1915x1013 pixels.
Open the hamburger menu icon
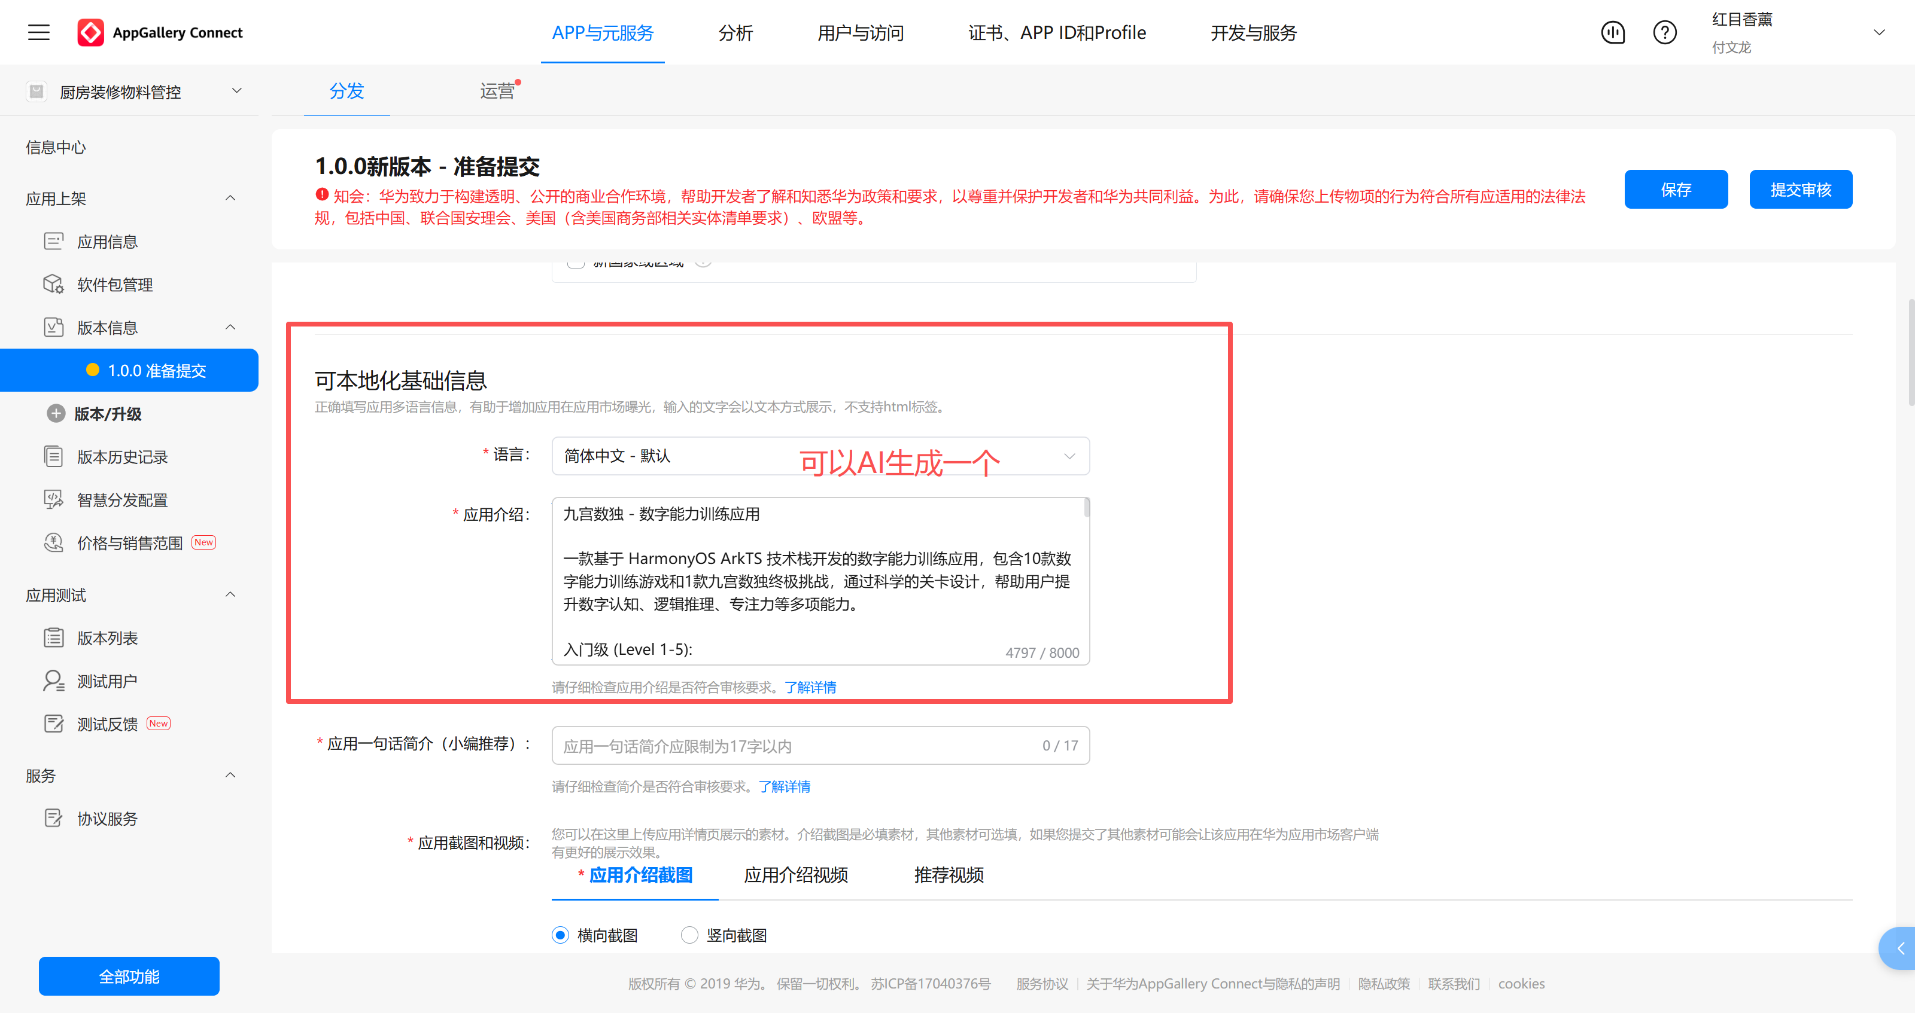(x=39, y=33)
